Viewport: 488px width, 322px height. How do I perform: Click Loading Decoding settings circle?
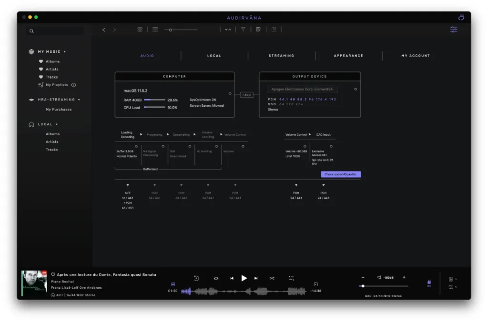136,146
